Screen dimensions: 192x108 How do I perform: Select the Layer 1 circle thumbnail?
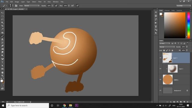[x=168, y=79]
